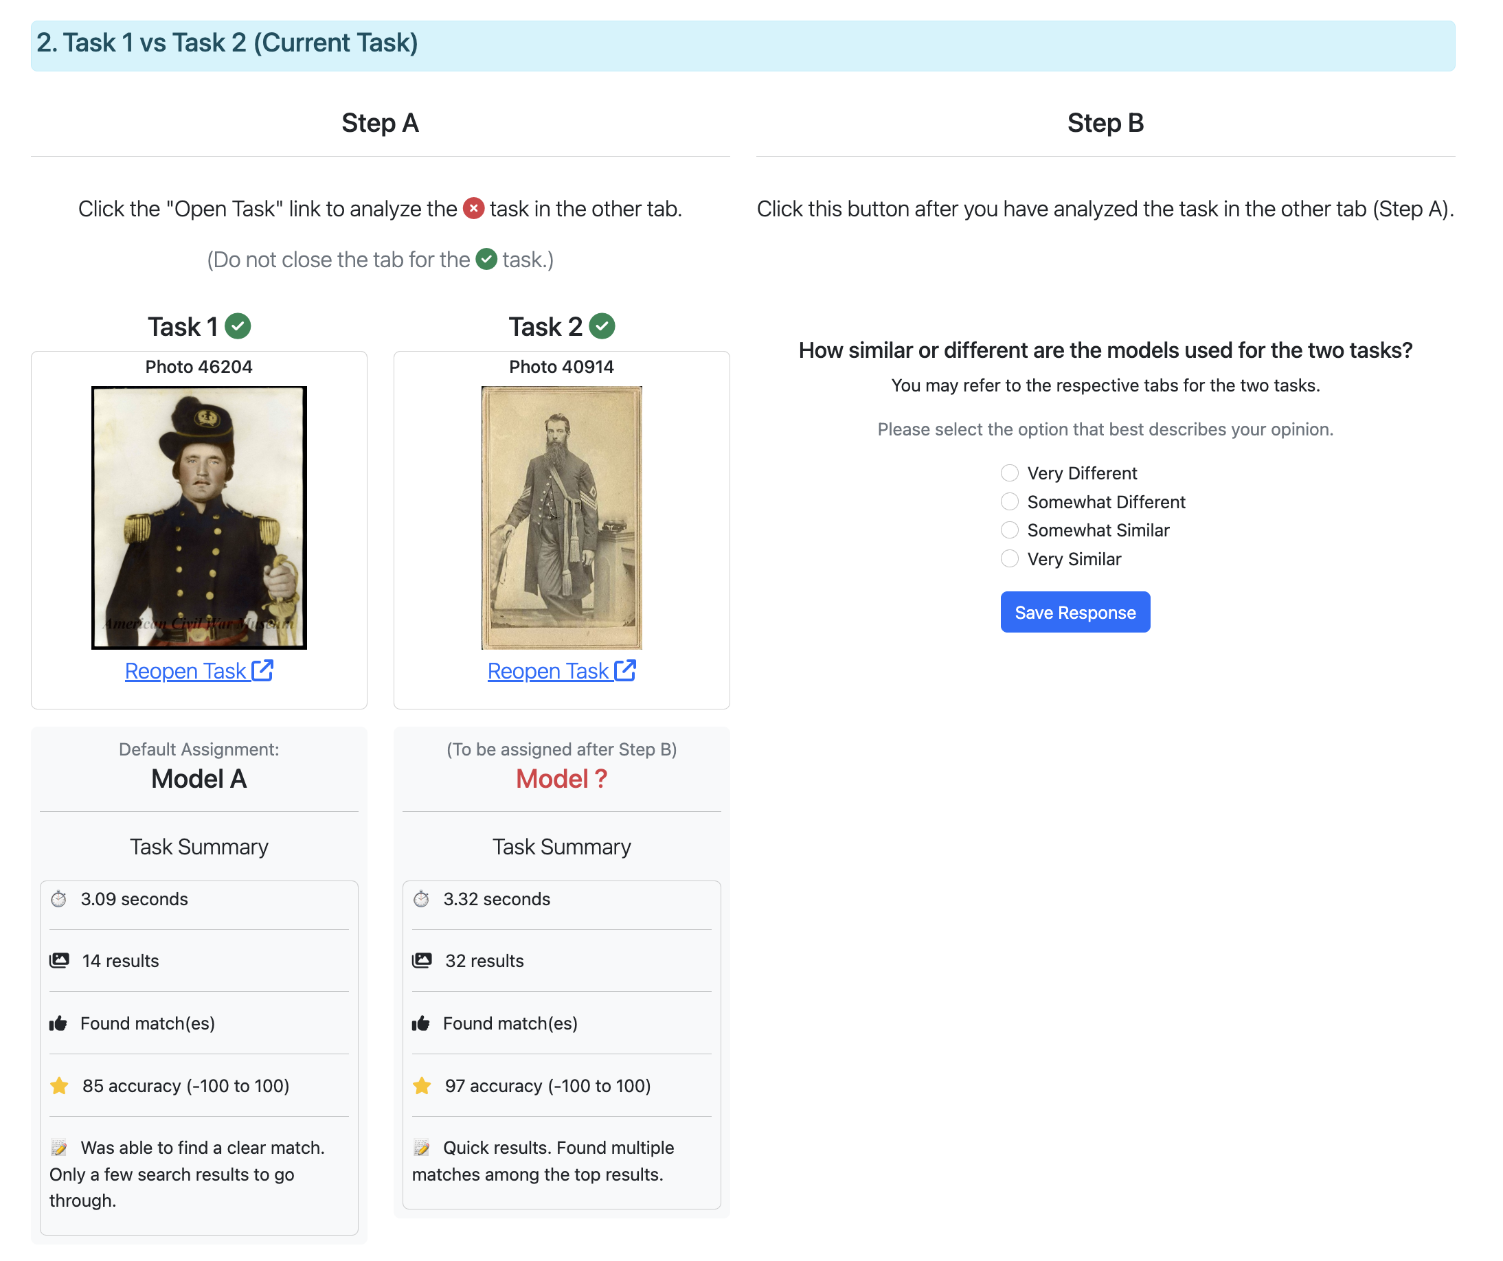1503x1261 pixels.
Task: Click the images icon beside 32 results
Action: pos(422,960)
